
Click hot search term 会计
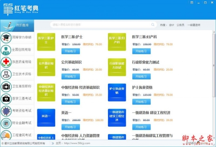(171, 25)
